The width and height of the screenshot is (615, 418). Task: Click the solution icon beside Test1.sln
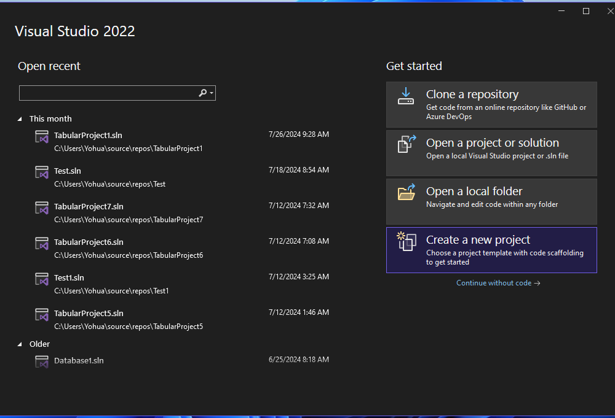[x=42, y=279]
